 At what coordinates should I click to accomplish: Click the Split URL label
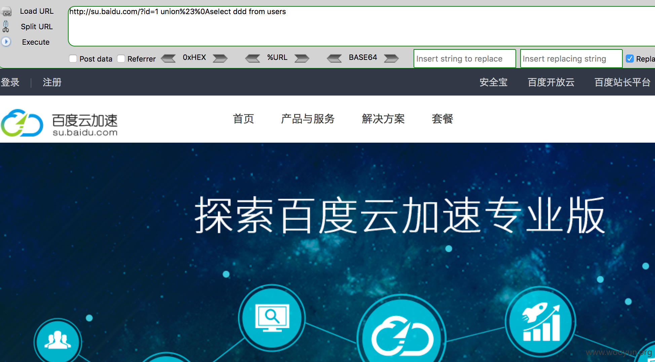coord(37,27)
